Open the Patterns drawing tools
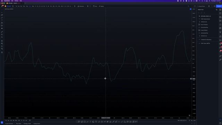This screenshot has width=222, height=125. click(x=2, y=23)
